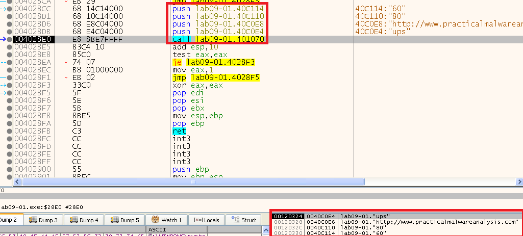Image resolution: width=523 pixels, height=236 pixels.
Task: Select stack address 0012D324 entry
Action: coord(287,216)
